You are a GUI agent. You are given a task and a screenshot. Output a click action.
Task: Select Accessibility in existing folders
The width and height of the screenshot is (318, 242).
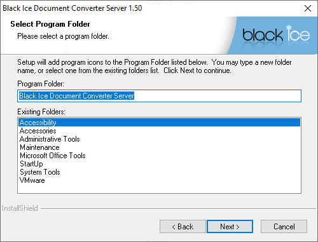[x=159, y=123]
